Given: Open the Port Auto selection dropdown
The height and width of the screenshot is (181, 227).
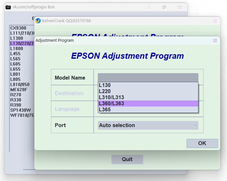Looking at the screenshot, I should click(x=148, y=125).
